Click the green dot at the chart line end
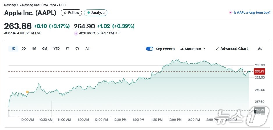The height and width of the screenshot is (130, 273). (249, 71)
